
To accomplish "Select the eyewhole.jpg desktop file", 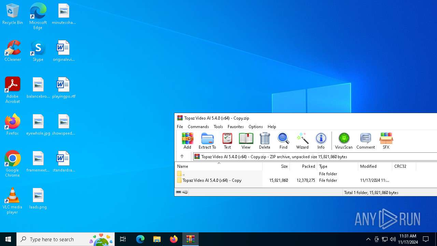I will (x=38, y=125).
